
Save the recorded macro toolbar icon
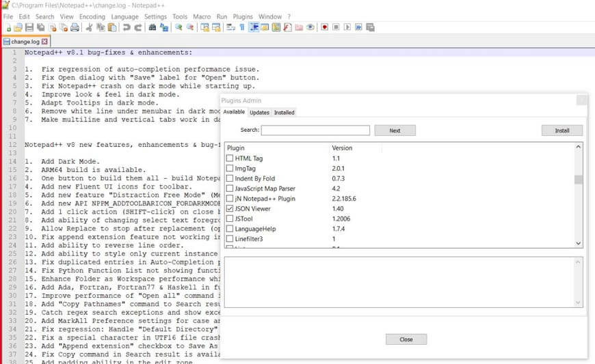click(x=371, y=27)
